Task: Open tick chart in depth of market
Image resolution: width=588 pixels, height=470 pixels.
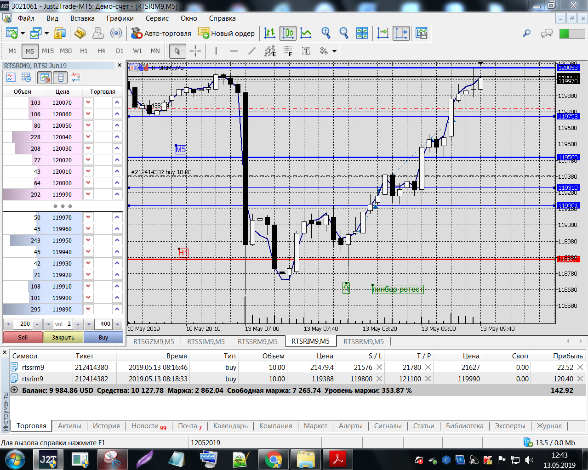Action: [11, 78]
